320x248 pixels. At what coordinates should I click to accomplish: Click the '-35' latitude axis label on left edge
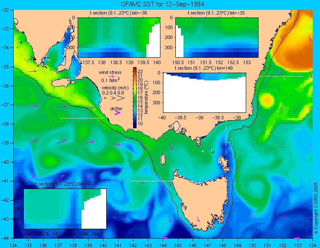tap(5, 67)
